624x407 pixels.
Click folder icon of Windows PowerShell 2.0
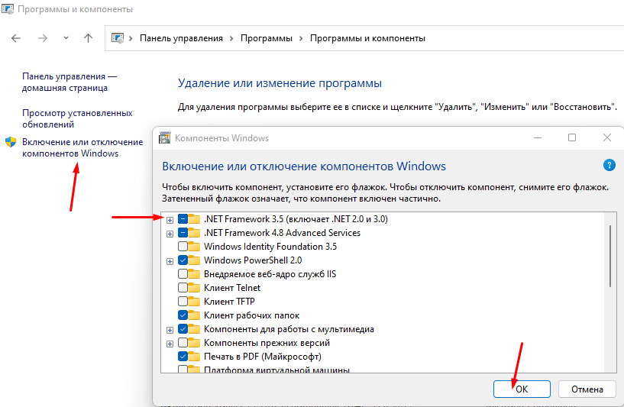click(x=194, y=260)
